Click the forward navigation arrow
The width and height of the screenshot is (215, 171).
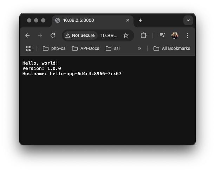click(x=40, y=35)
